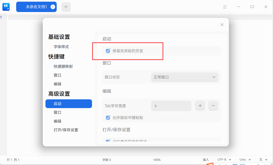Open 窗口 under 快捷键 section
The width and height of the screenshot is (273, 165).
tap(58, 75)
